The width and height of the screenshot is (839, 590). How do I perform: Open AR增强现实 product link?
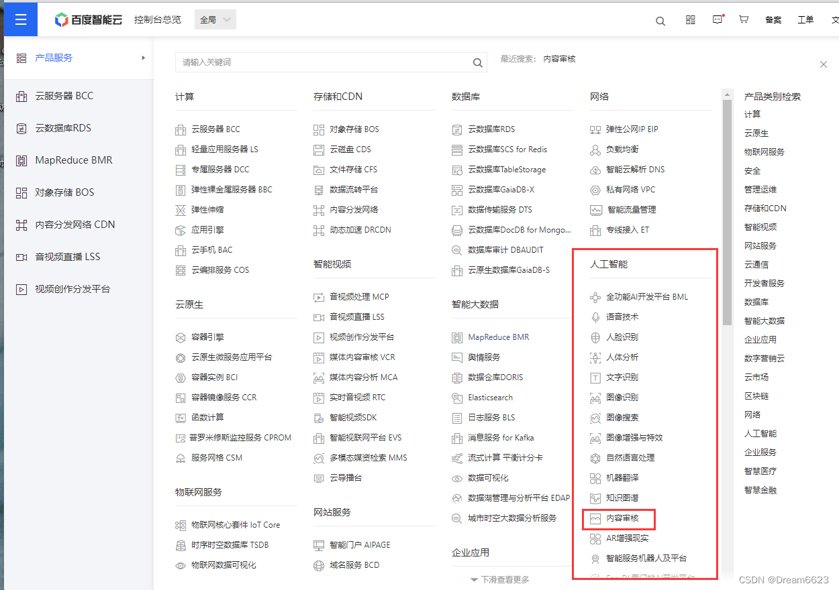[627, 538]
